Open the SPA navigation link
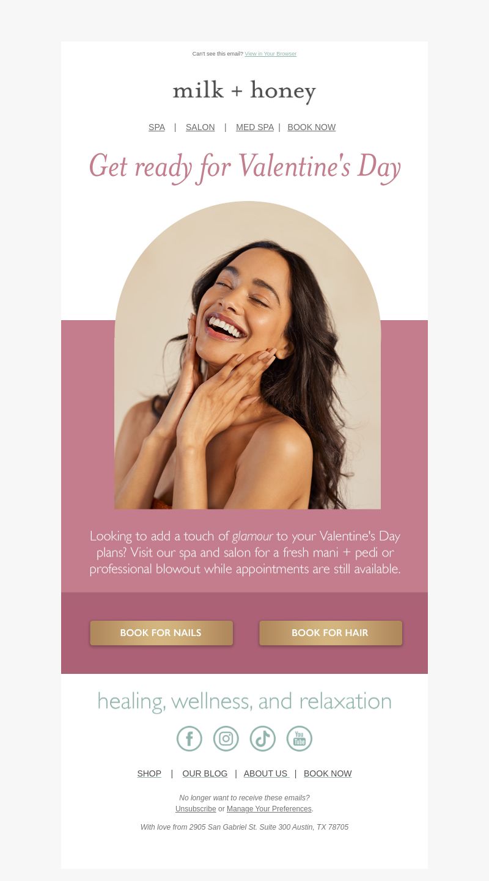Viewport: 489px width, 881px height. [x=156, y=127]
